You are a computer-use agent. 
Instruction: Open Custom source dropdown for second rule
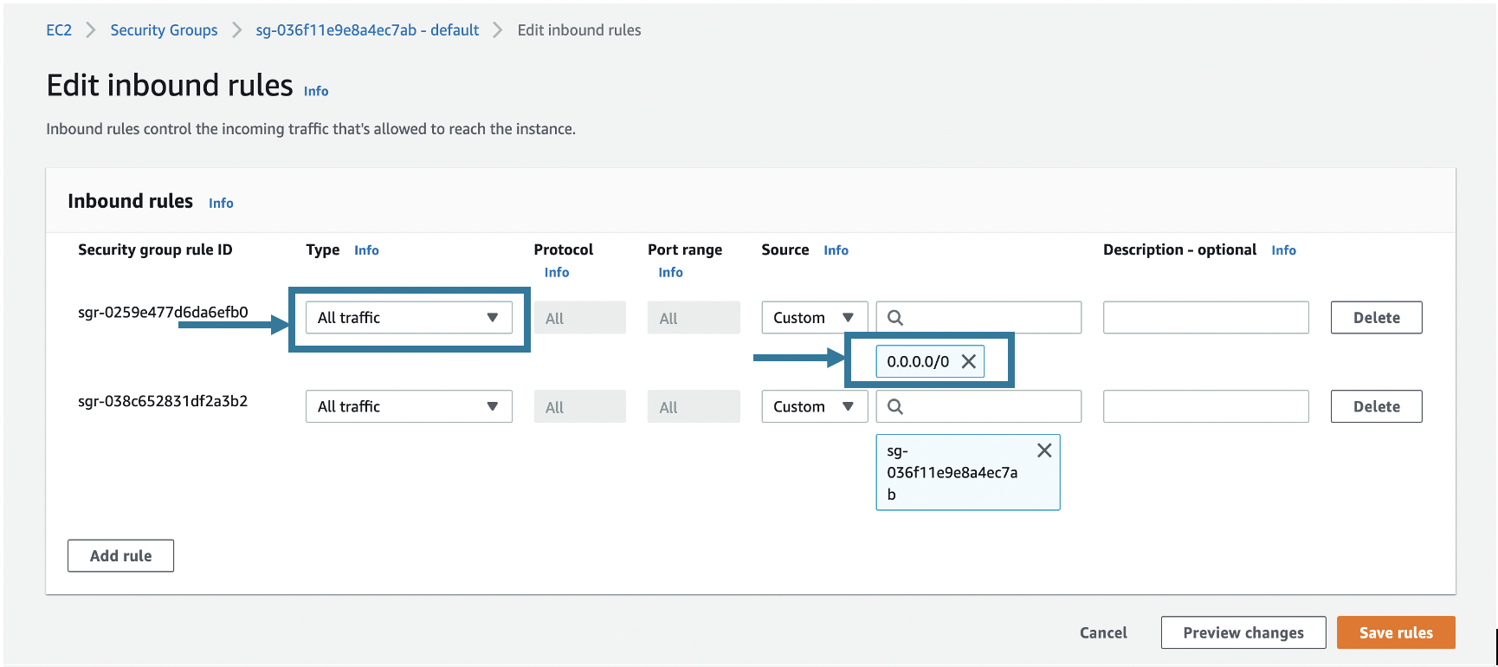pyautogui.click(x=814, y=407)
